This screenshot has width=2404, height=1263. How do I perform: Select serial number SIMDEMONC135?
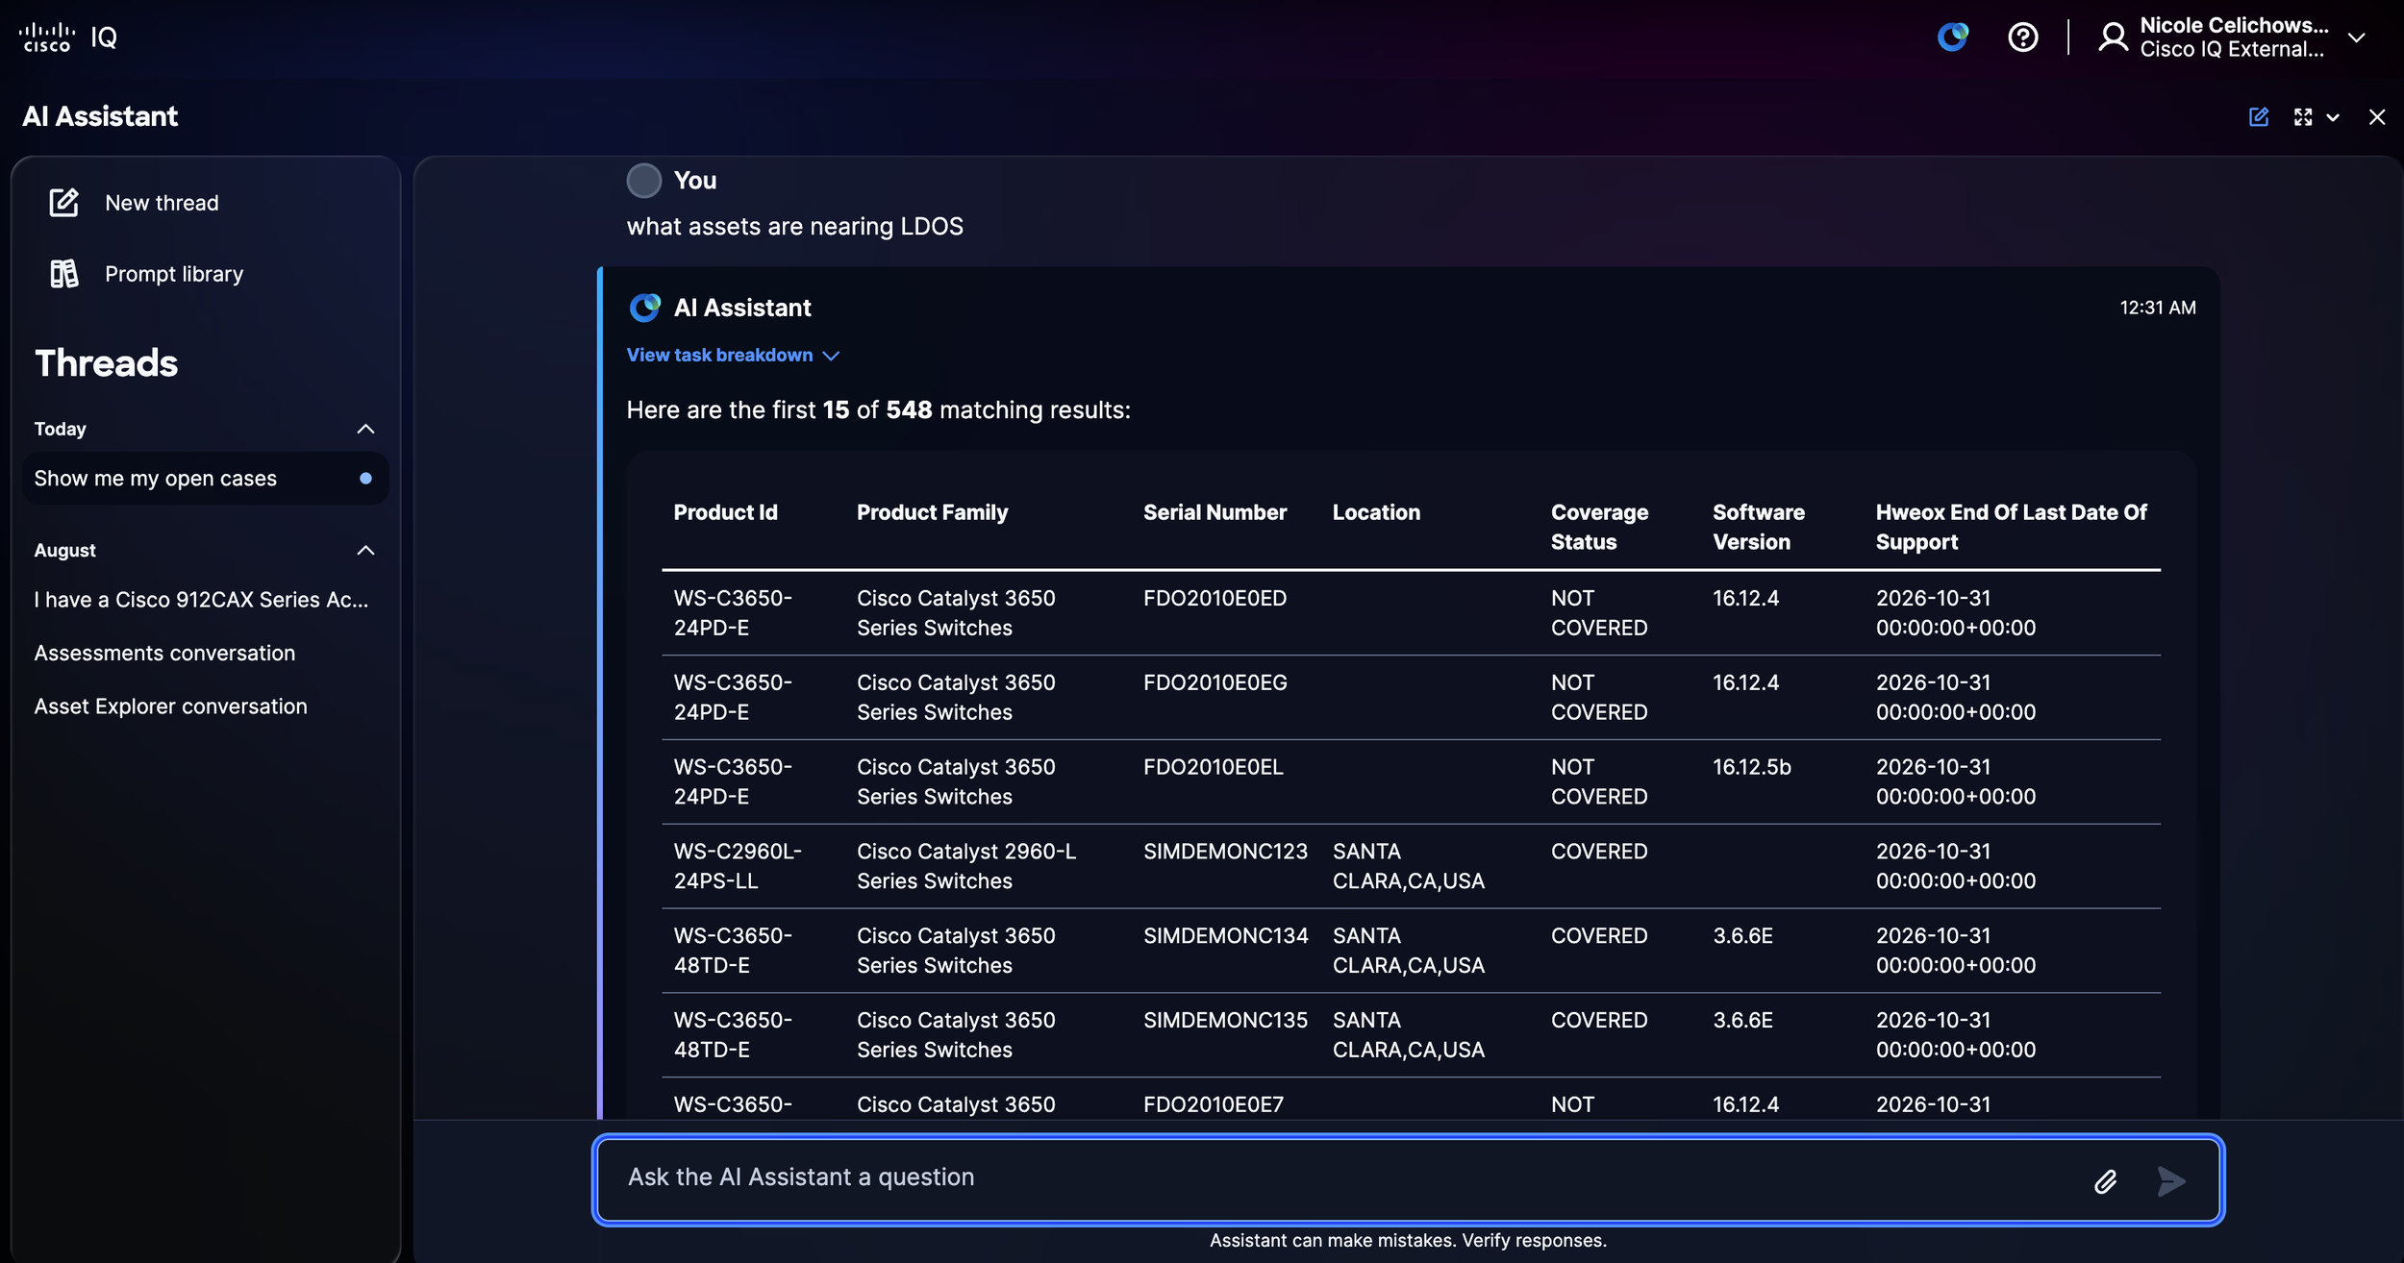pyautogui.click(x=1225, y=1021)
